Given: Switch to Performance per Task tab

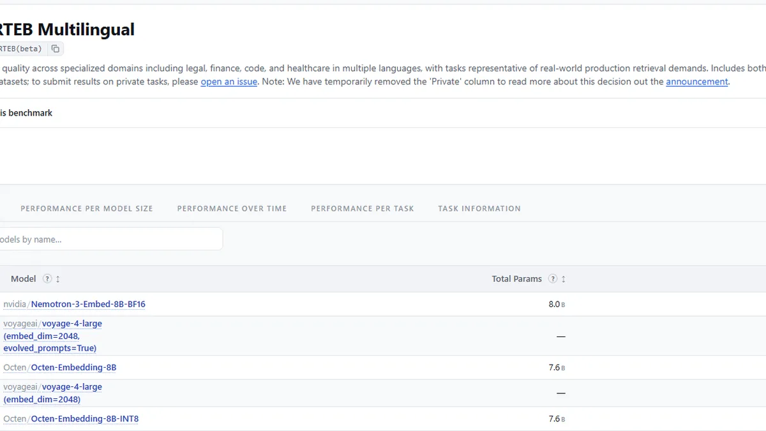Looking at the screenshot, I should 363,209.
